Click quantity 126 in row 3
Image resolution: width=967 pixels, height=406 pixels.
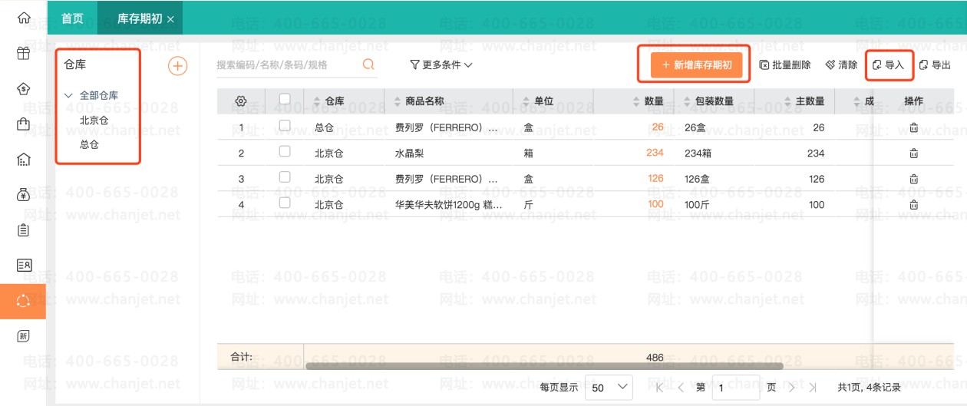tap(655, 178)
